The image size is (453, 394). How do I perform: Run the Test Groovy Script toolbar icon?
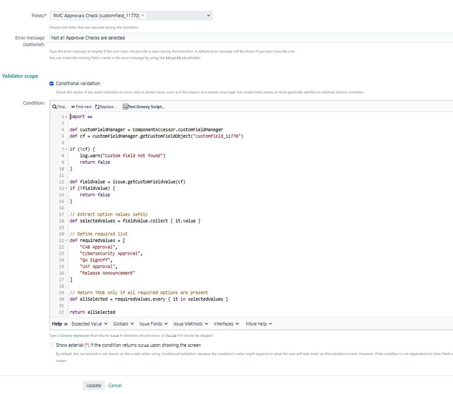(x=125, y=107)
